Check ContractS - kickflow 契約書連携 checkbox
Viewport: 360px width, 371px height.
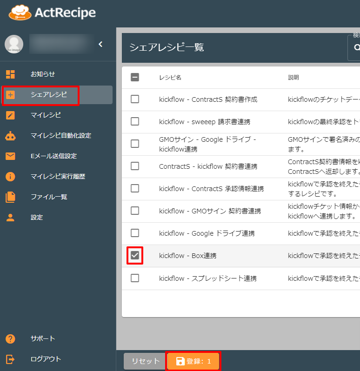coord(135,166)
